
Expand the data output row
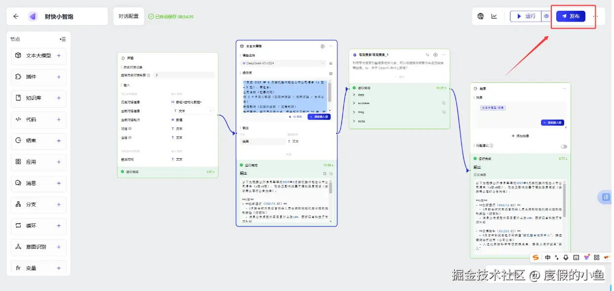354,94
